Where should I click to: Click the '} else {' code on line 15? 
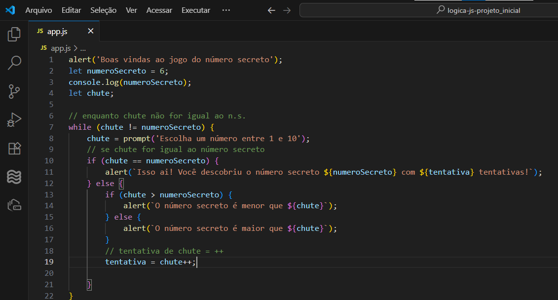[123, 217]
